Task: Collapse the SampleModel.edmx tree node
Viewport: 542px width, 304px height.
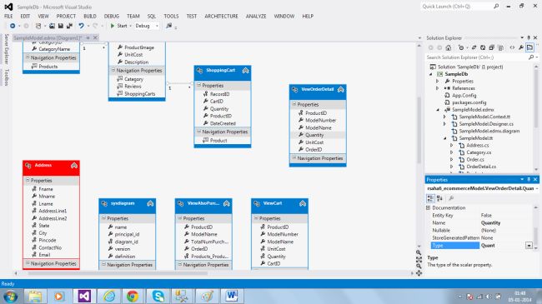Action: pos(438,109)
